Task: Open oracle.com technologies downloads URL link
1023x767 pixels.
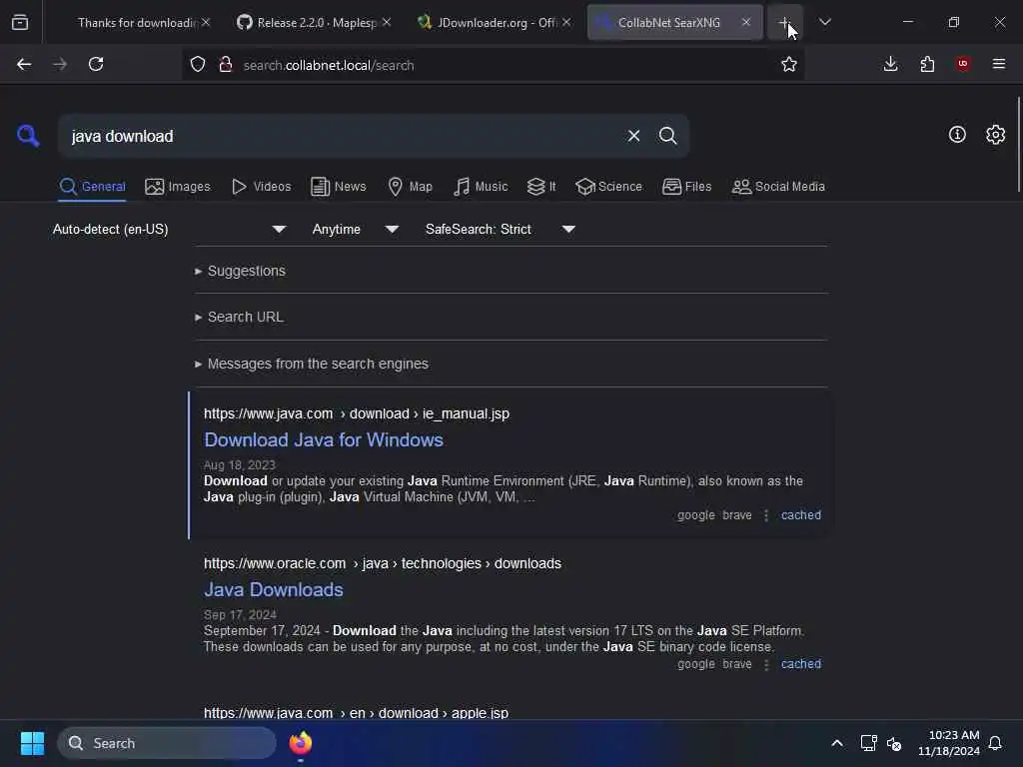Action: pos(383,563)
